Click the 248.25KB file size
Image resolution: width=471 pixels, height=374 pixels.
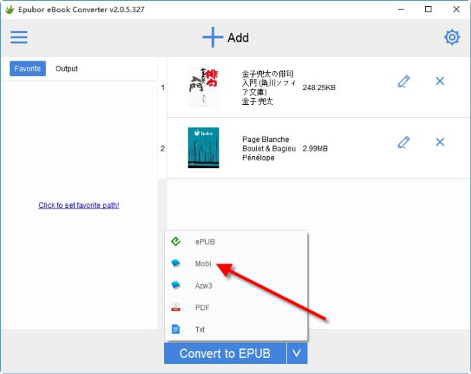(x=319, y=87)
